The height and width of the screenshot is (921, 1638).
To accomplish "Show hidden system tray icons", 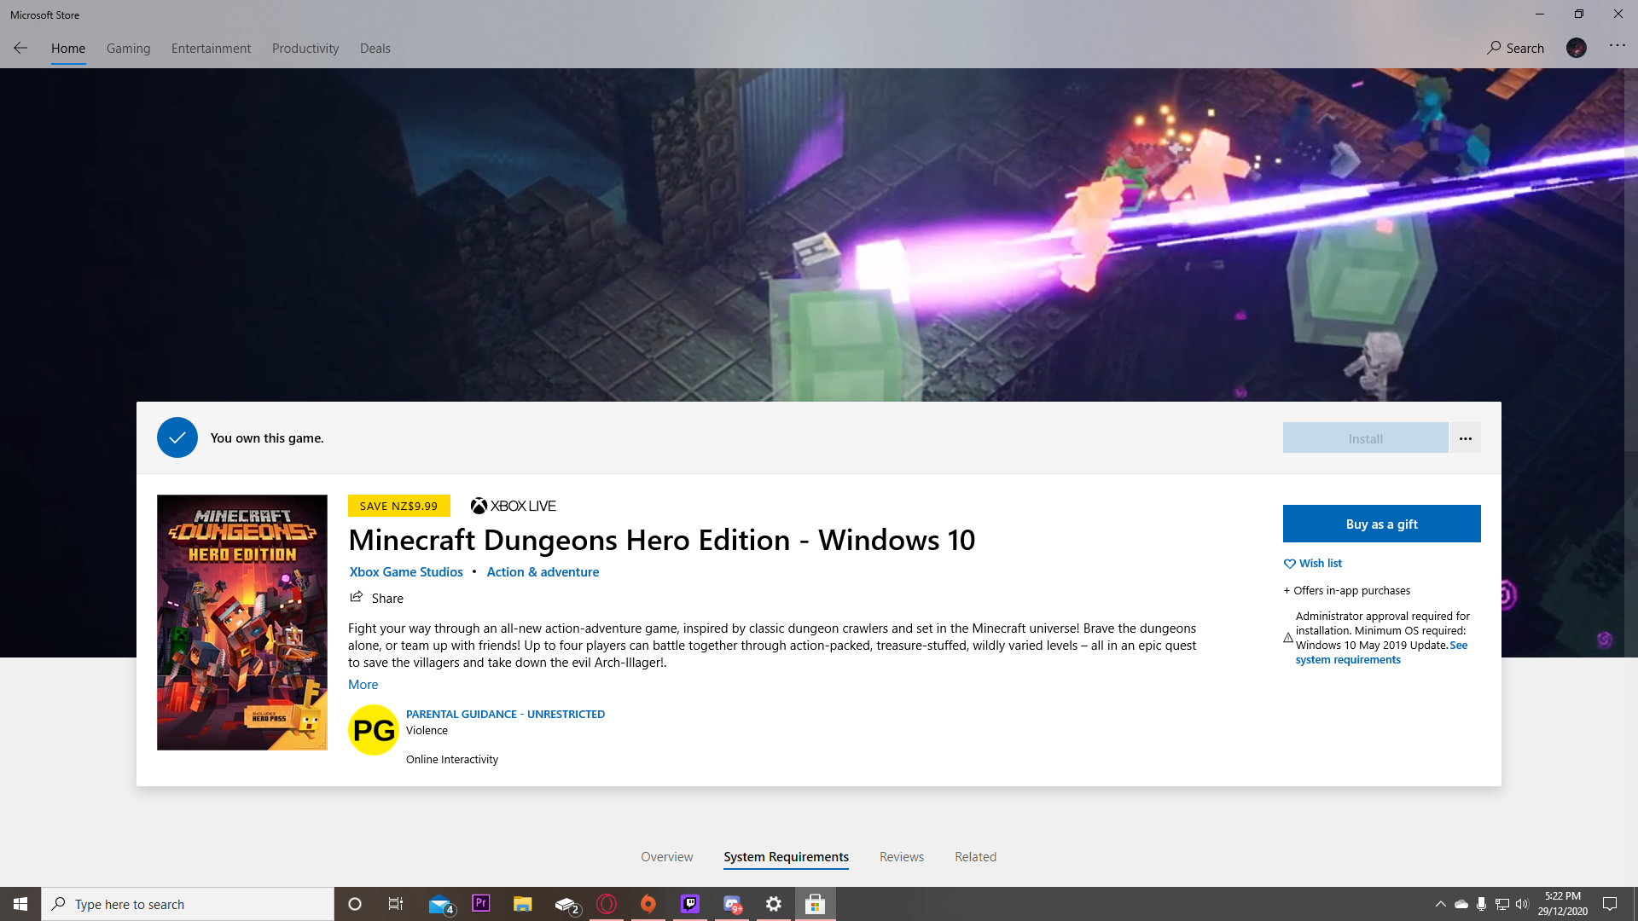I will (1441, 904).
